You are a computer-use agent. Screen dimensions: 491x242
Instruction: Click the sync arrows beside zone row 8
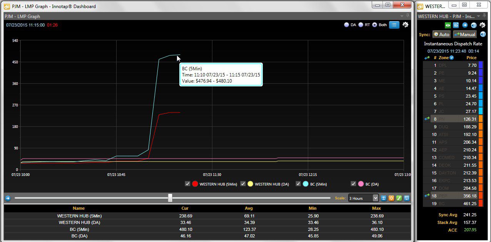pyautogui.click(x=426, y=119)
